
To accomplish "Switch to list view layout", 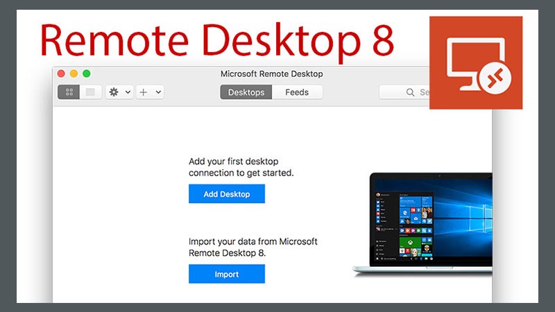I will click(91, 92).
